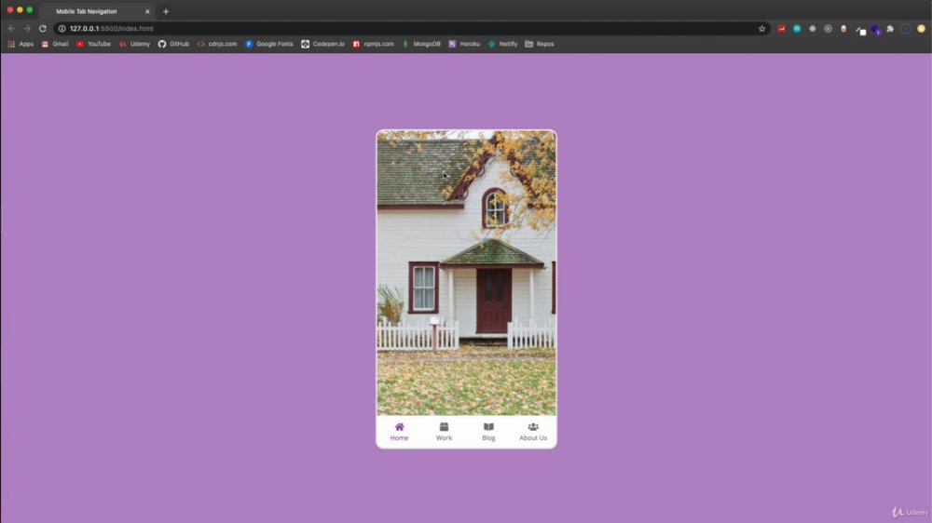This screenshot has height=523, width=932.
Task: Select the Home tab in the mobile navigation
Action: point(399,432)
